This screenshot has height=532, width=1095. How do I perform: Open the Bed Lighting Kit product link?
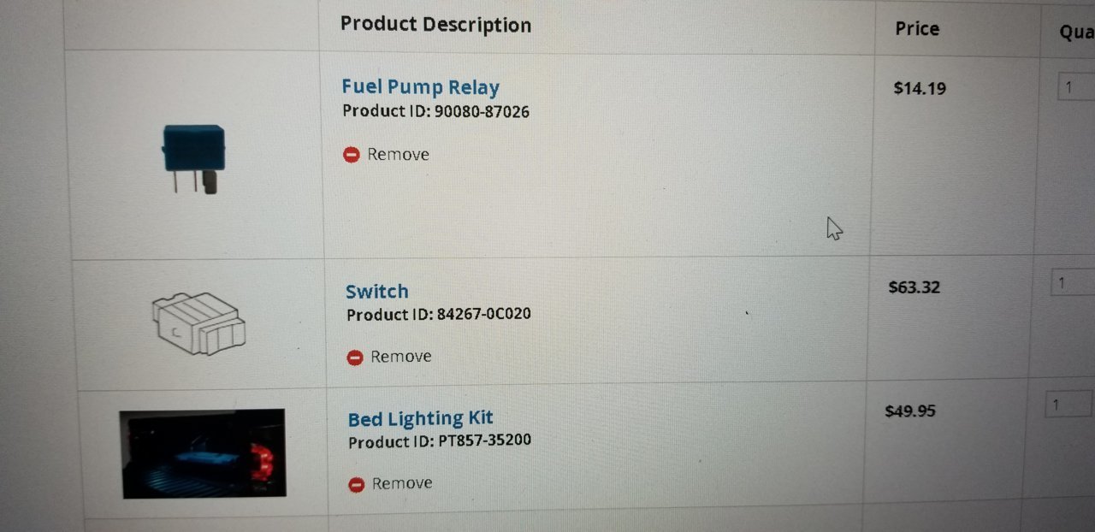click(421, 418)
